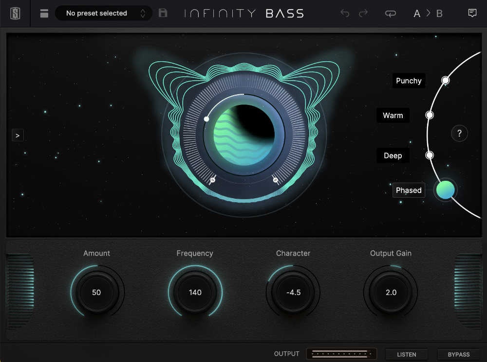The image size is (487, 362).
Task: Undo the last change
Action: 345,13
